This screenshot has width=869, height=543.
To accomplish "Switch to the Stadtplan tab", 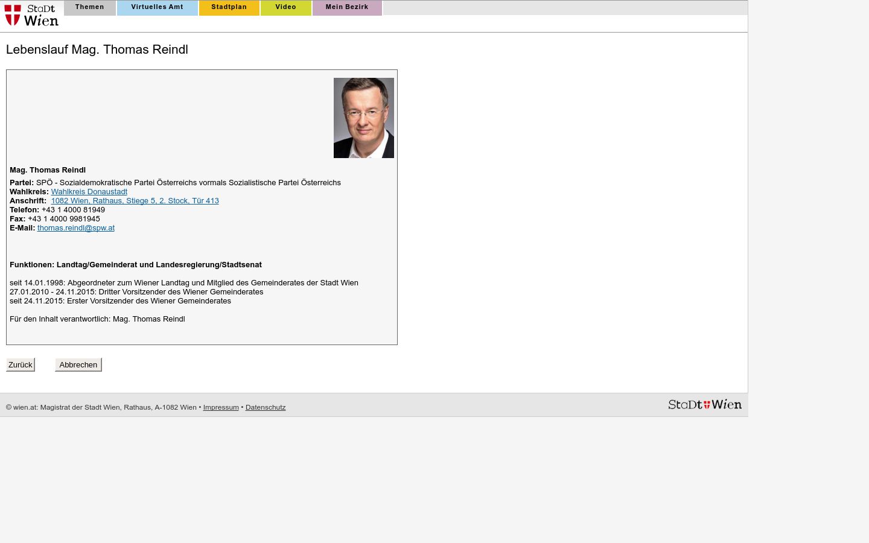I will pyautogui.click(x=229, y=7).
